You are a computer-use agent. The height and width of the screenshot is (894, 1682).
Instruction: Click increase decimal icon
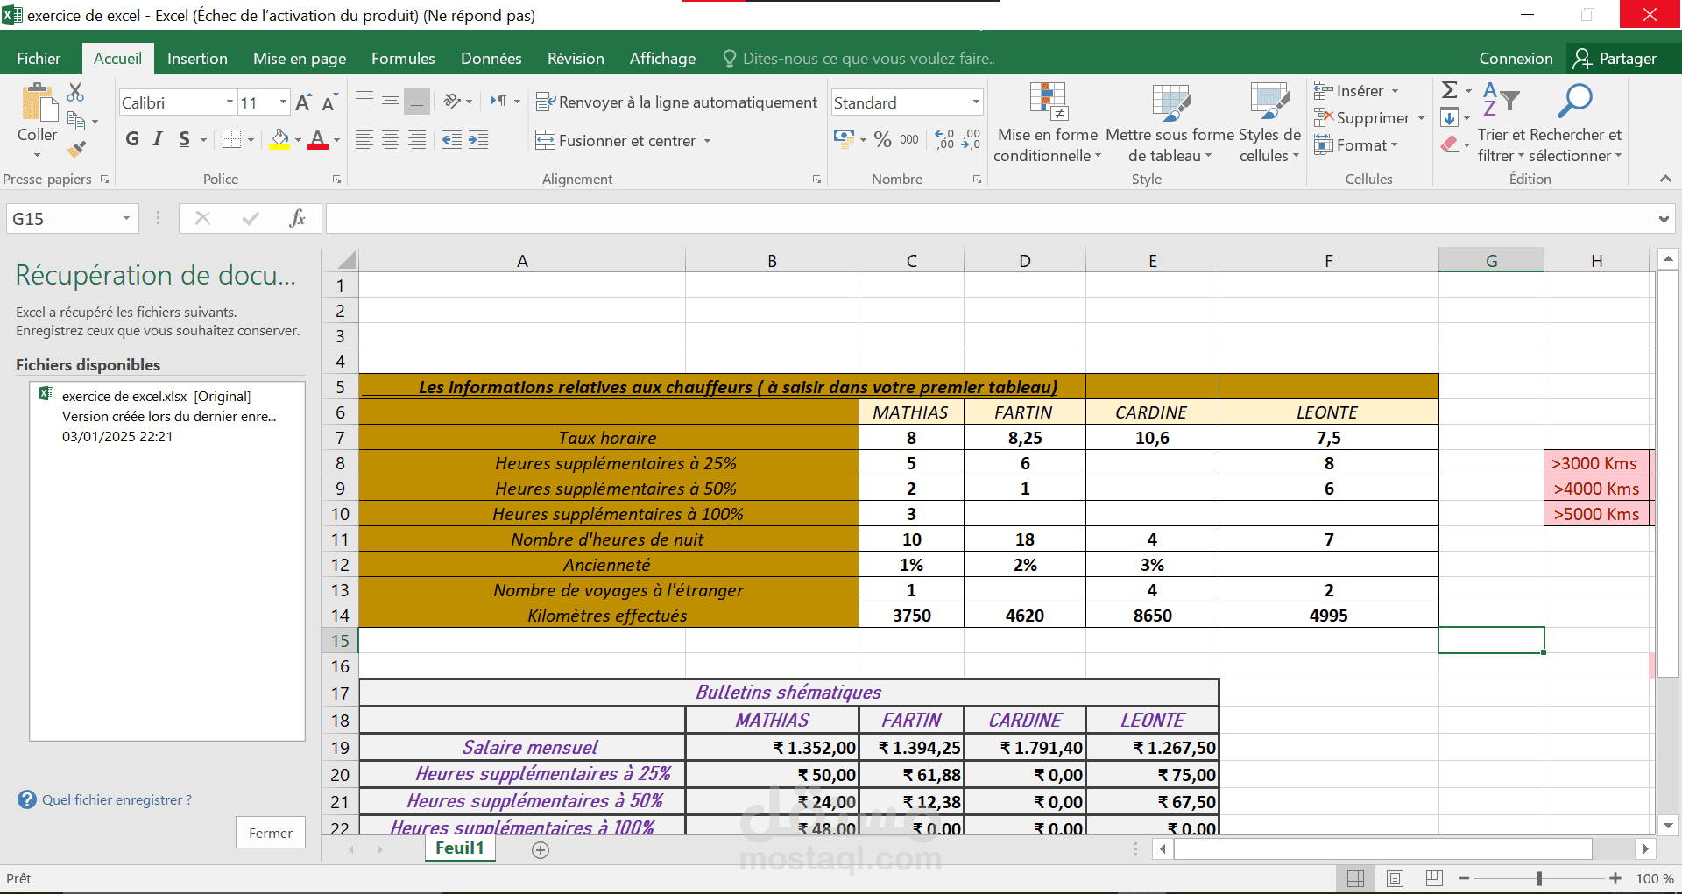(x=944, y=139)
